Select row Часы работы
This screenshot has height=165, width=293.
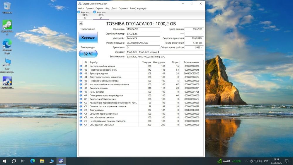pos(139,92)
